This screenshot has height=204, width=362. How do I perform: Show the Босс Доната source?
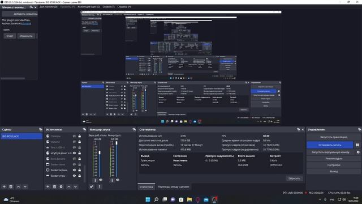point(74,159)
